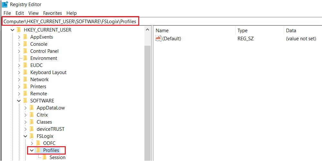The width and height of the screenshot is (322, 161).
Task: Collapse the FSLogix key
Action: (25, 136)
